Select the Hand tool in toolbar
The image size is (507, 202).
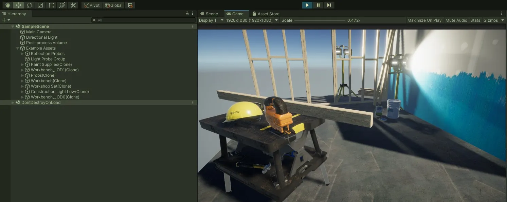click(x=7, y=5)
